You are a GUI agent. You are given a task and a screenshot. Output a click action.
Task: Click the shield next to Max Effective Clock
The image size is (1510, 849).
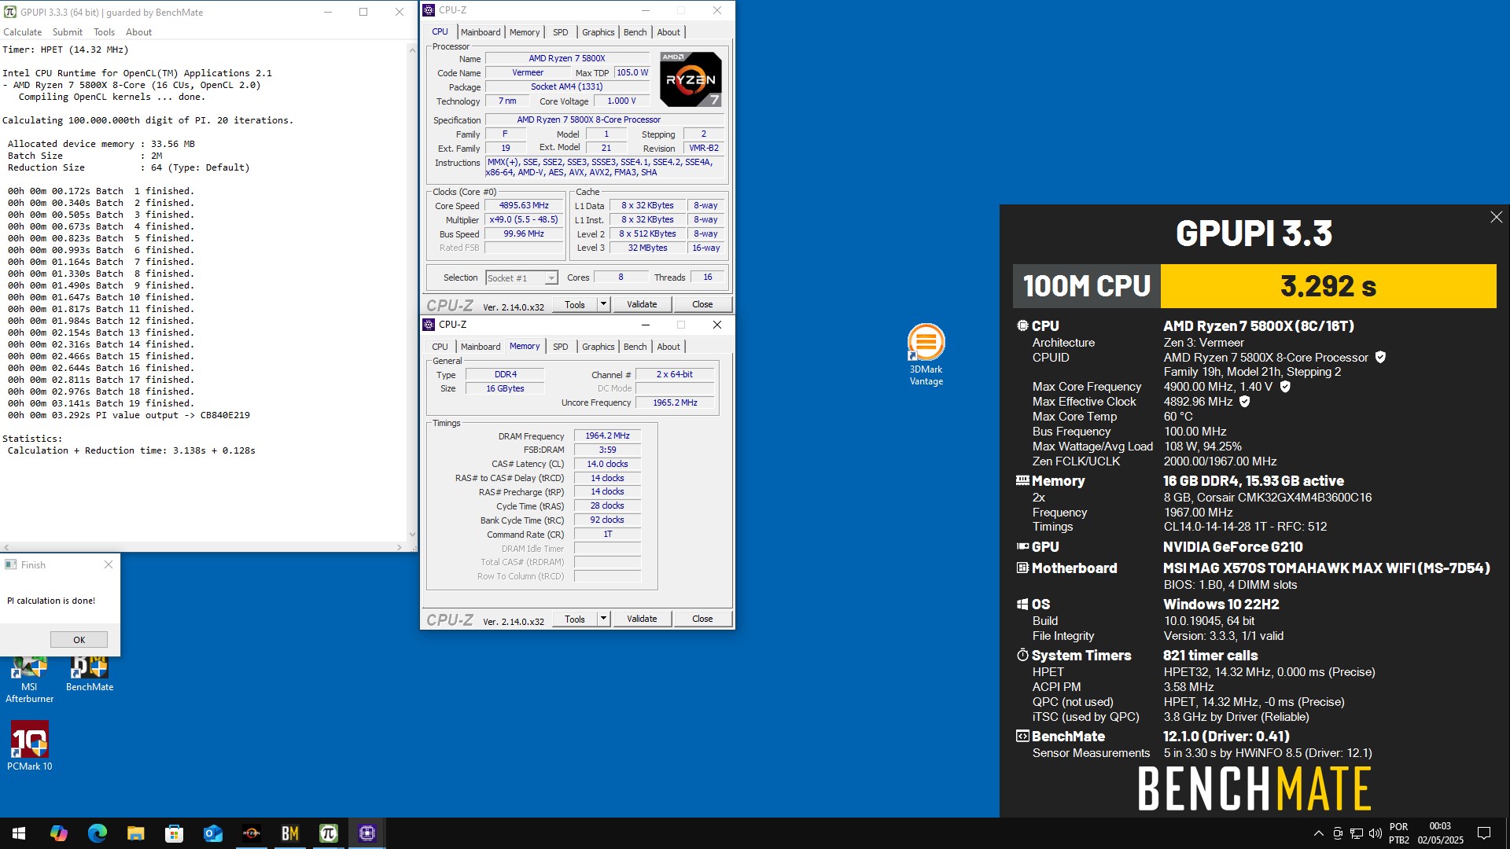pos(1244,402)
